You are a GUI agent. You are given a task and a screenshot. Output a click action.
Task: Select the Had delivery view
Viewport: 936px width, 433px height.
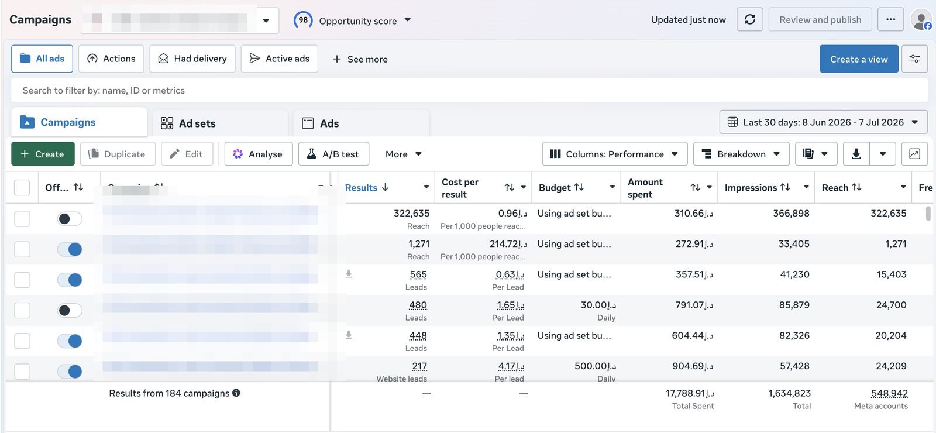pyautogui.click(x=192, y=59)
